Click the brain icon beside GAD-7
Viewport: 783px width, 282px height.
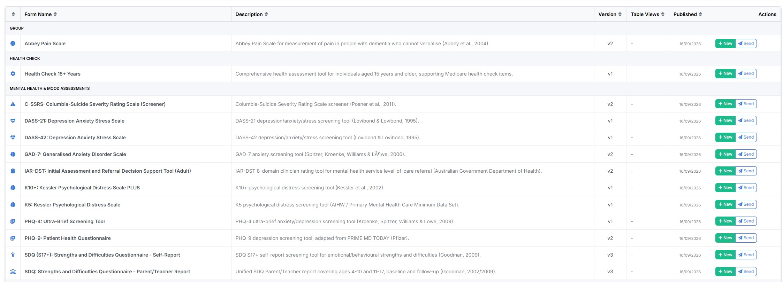tap(13, 154)
